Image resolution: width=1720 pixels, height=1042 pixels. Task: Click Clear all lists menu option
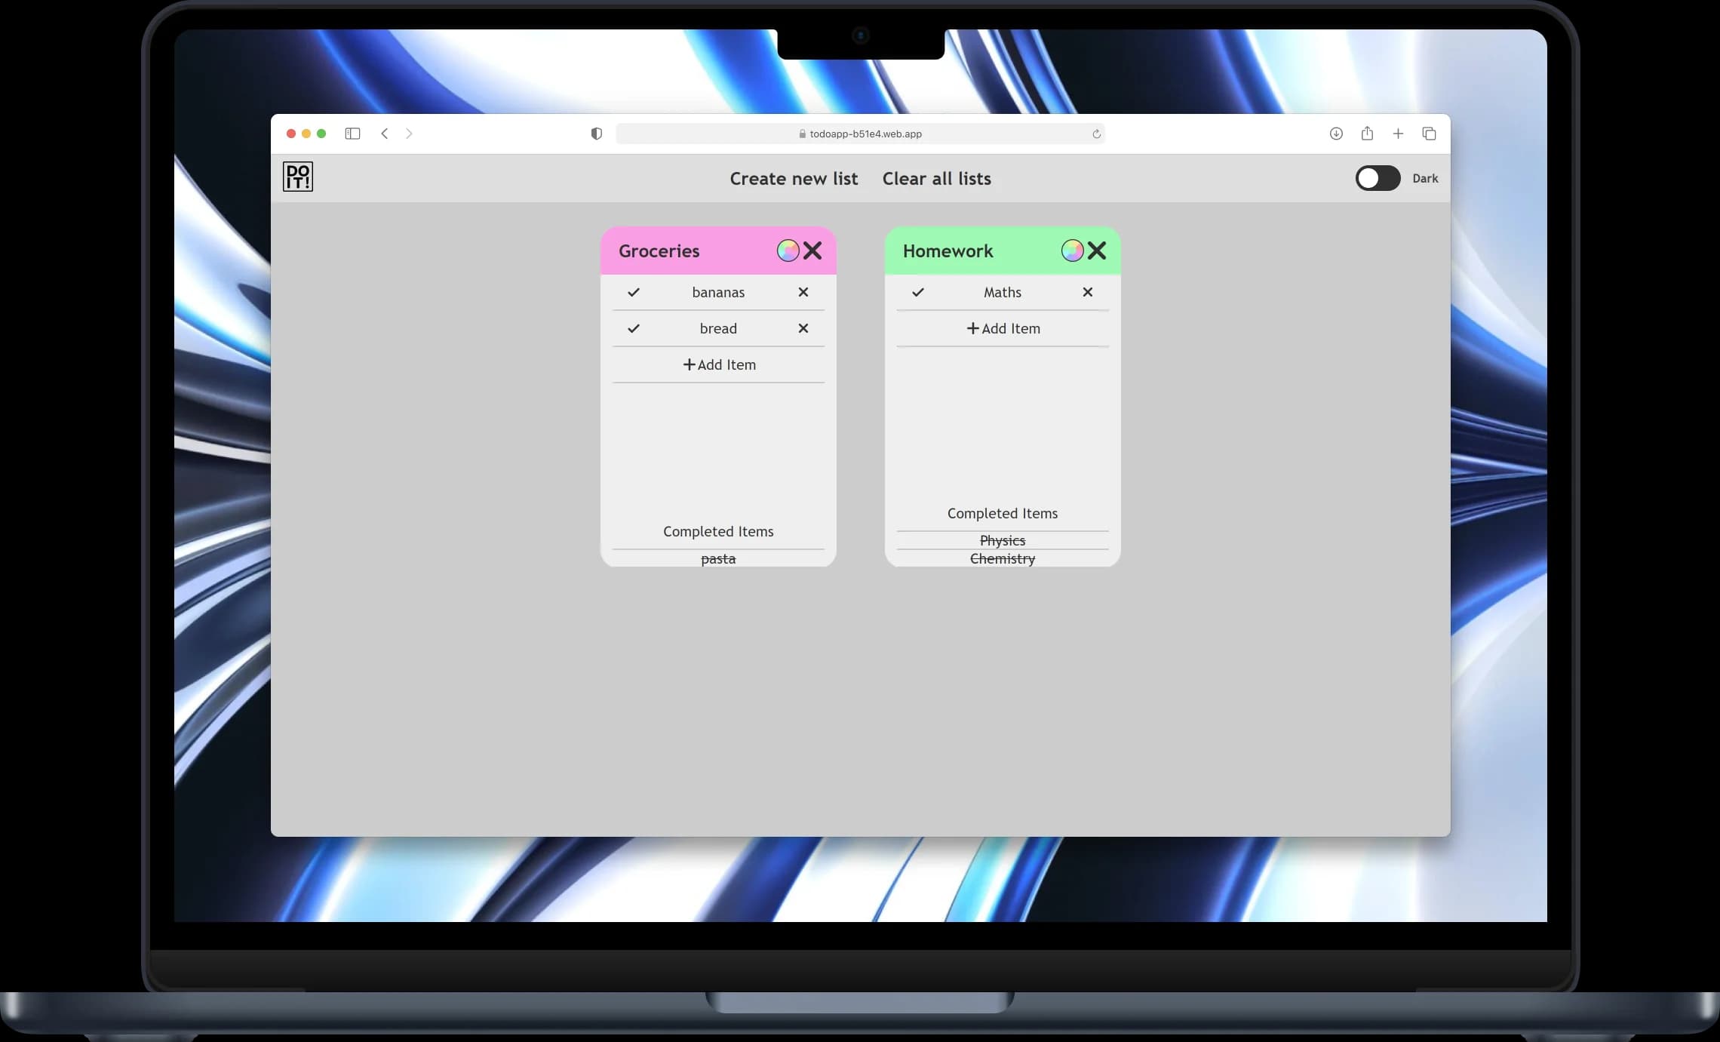[936, 177]
